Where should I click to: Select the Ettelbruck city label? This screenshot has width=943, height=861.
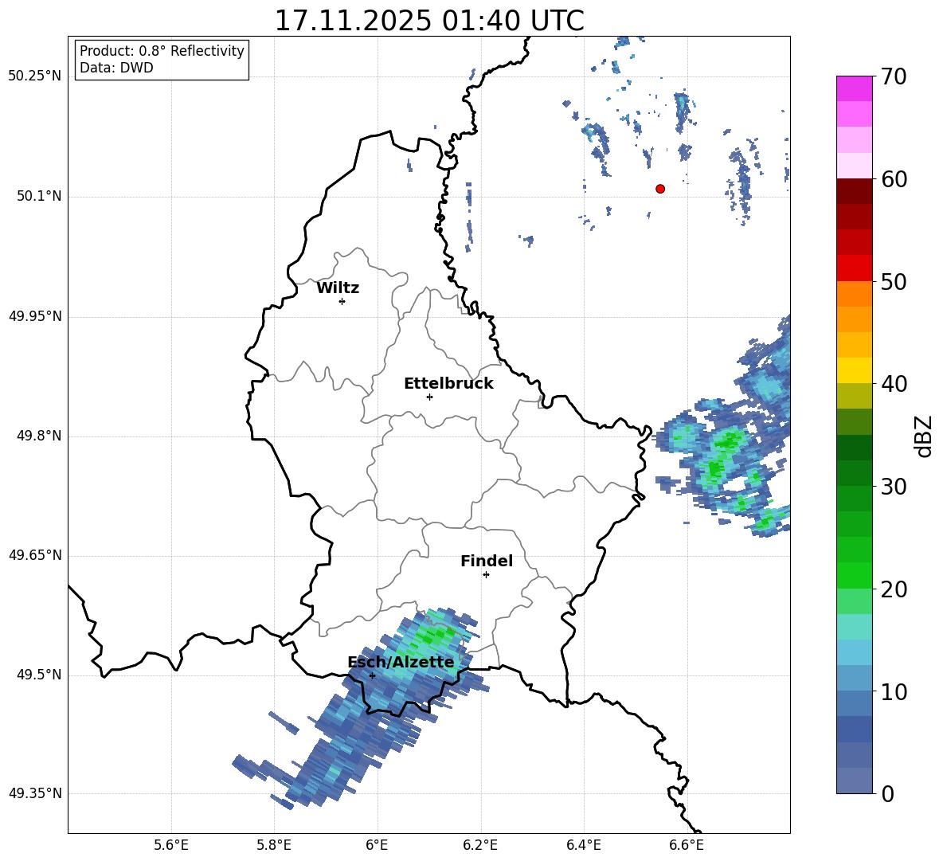(x=448, y=384)
